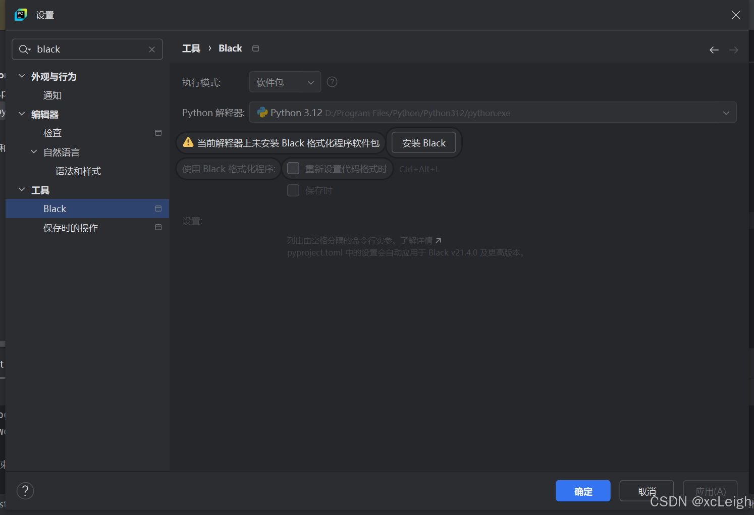Viewport: 754px width, 515px height.
Task: Click the 编辑器 section label
Action: tap(45, 114)
